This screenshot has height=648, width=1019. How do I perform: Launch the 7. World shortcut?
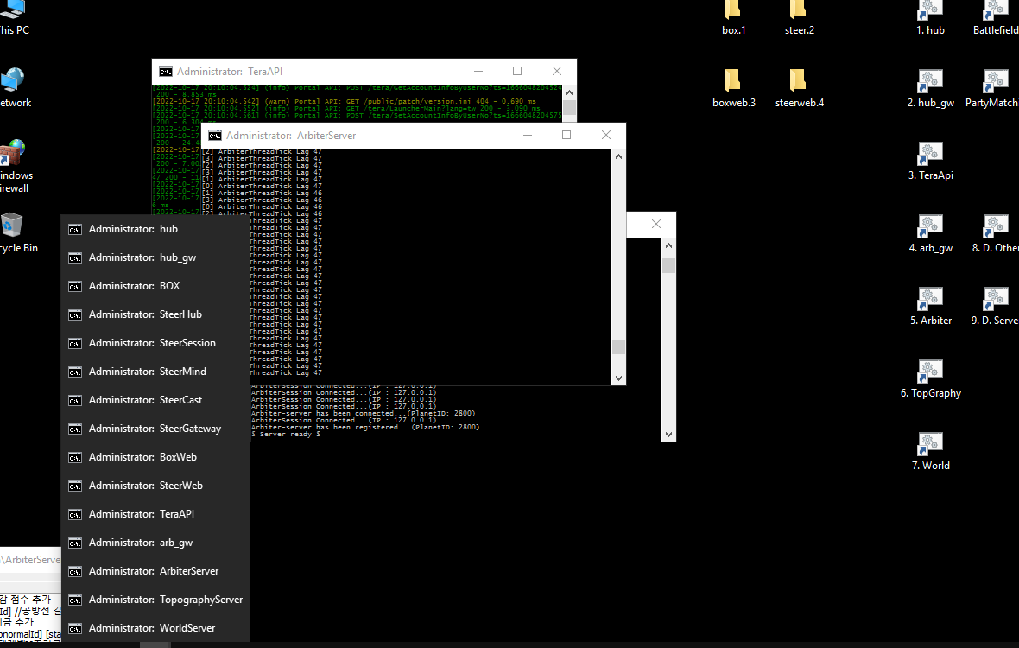tap(931, 453)
